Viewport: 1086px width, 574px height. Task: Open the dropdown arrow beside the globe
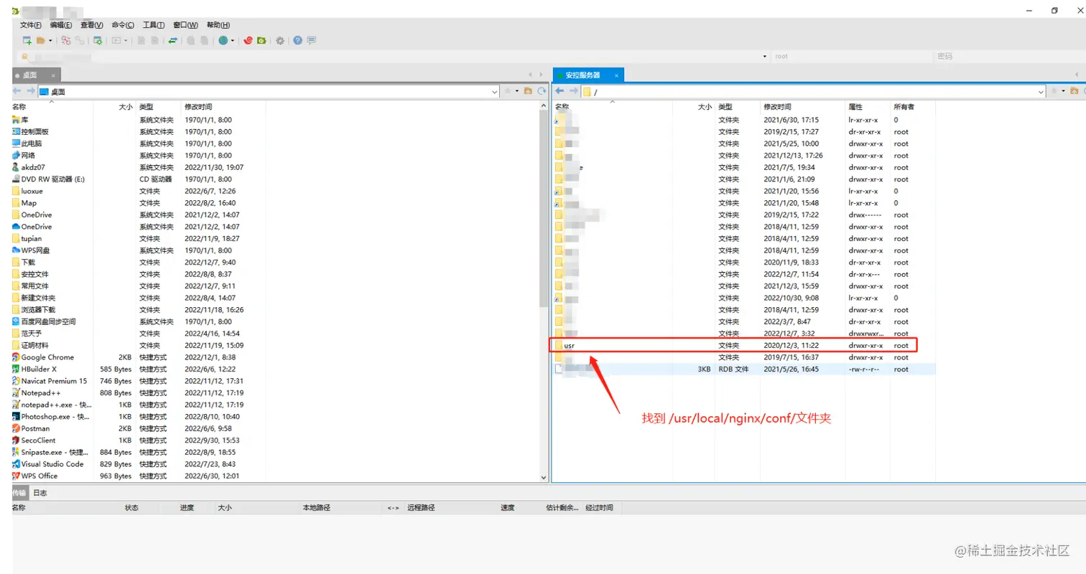233,41
